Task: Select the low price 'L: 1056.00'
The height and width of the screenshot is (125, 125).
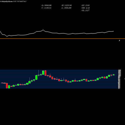Action: pos(66,8)
